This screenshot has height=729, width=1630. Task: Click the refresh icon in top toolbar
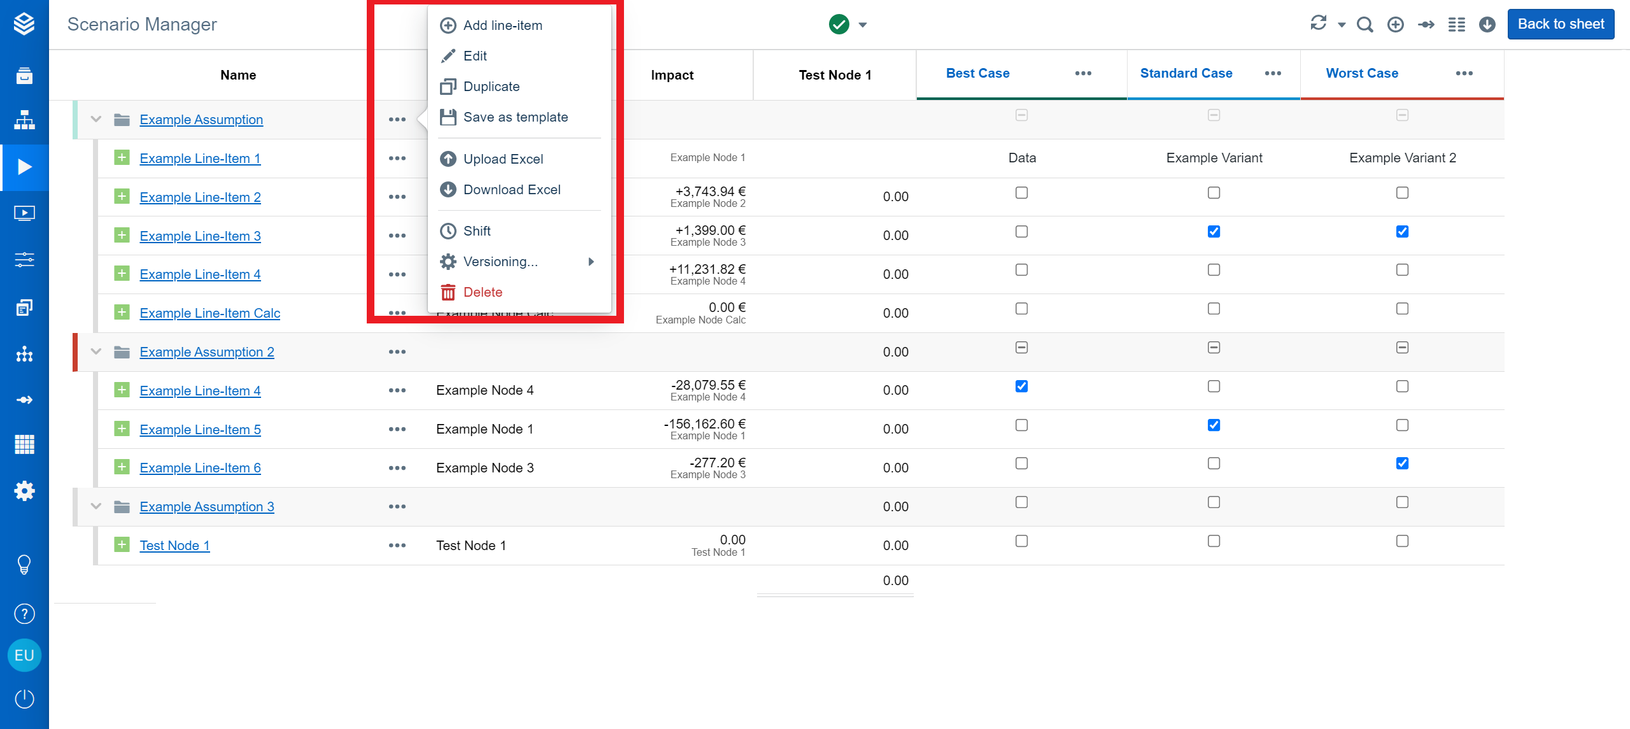[x=1318, y=24]
